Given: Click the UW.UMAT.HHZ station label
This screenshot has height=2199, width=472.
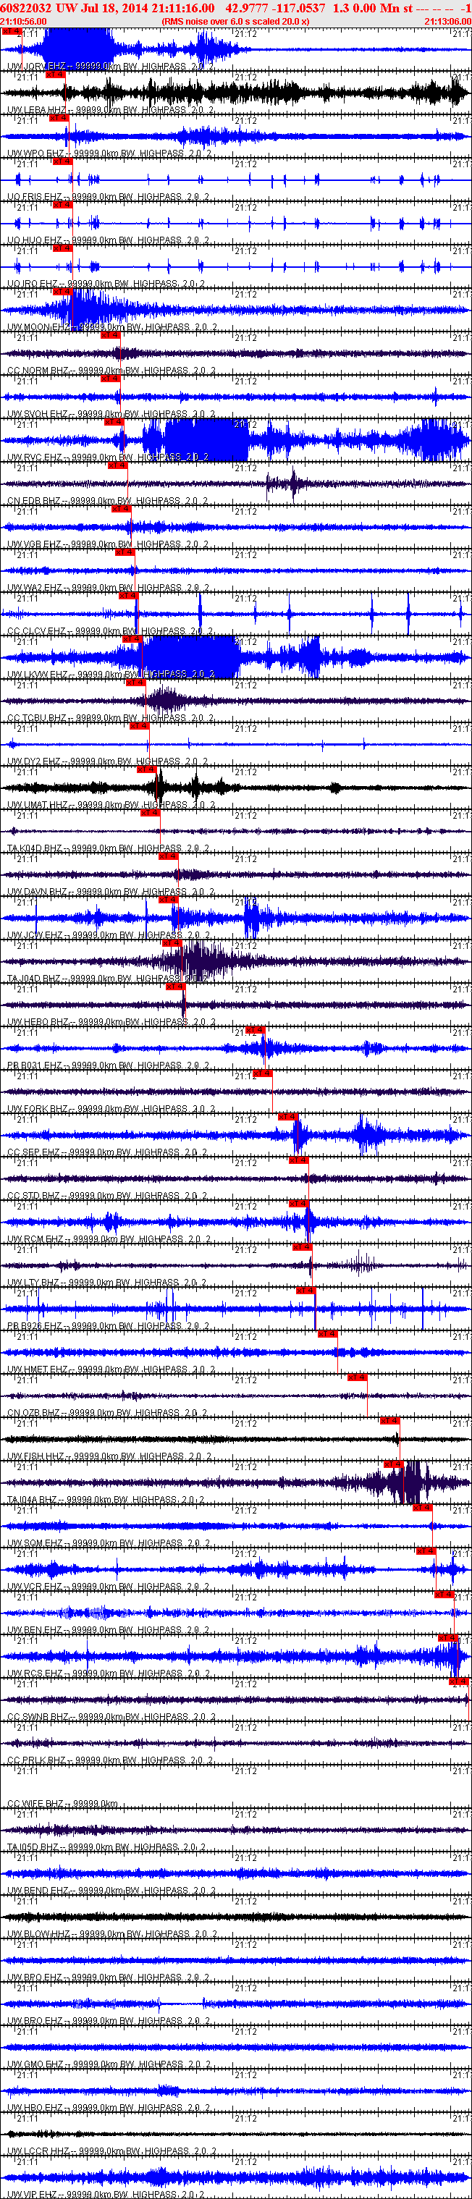Looking at the screenshot, I should click(110, 804).
